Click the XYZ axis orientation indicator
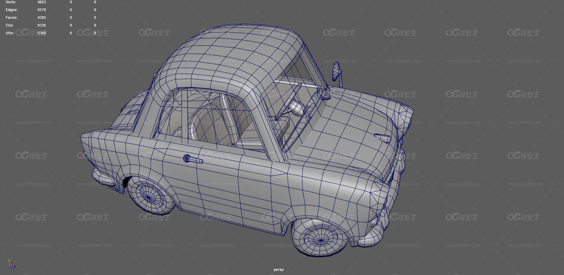 (12, 264)
